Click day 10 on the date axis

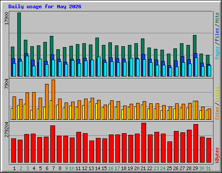click(72, 168)
